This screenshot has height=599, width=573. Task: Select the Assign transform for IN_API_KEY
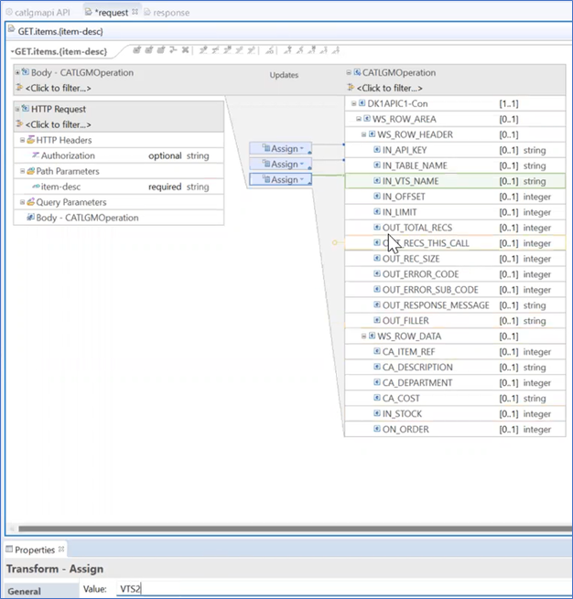(280, 148)
